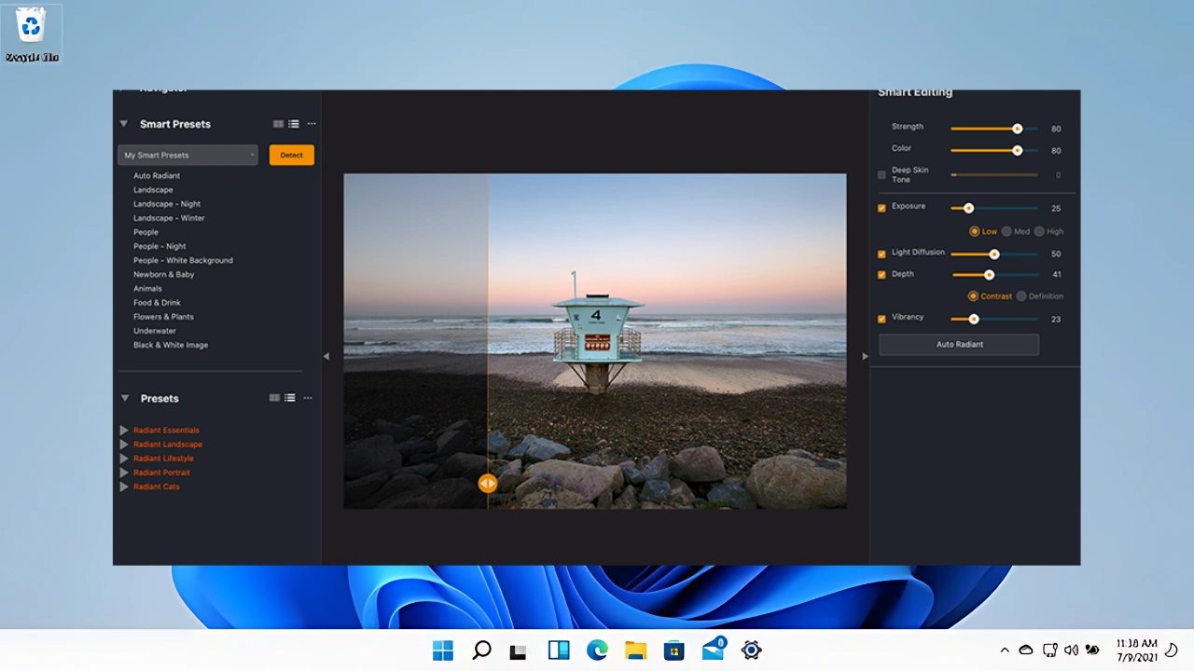
Task: Collapse right panel using its edge arrow
Action: (x=865, y=356)
